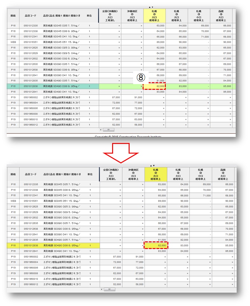The image size is (250, 306).
Task: Select 沖縄地区 column header in upper table
Action: pyautogui.click(x=132, y=16)
